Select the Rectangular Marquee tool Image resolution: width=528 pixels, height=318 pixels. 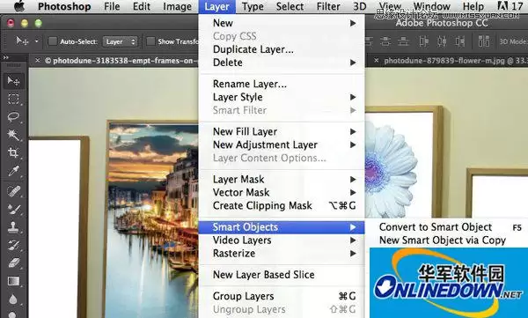[x=13, y=100]
